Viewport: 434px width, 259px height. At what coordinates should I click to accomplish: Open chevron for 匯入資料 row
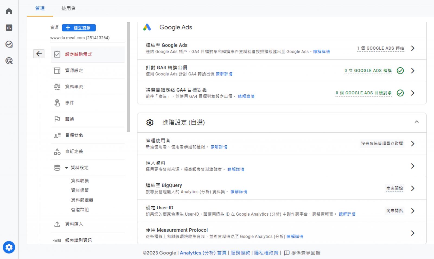point(413,166)
